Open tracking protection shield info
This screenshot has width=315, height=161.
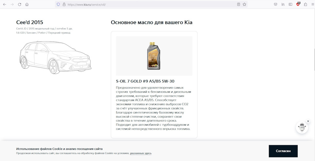point(58,4)
